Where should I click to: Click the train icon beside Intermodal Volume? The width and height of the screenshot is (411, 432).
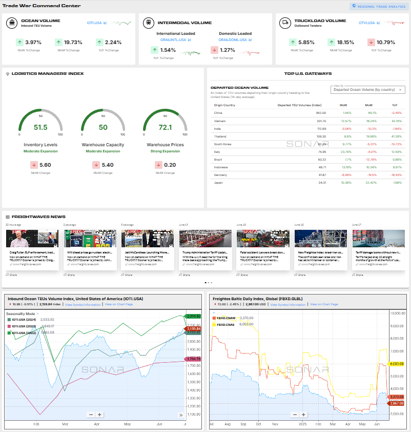click(x=149, y=23)
